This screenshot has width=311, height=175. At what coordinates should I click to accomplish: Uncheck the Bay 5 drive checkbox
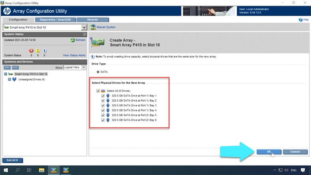pyautogui.click(x=103, y=115)
